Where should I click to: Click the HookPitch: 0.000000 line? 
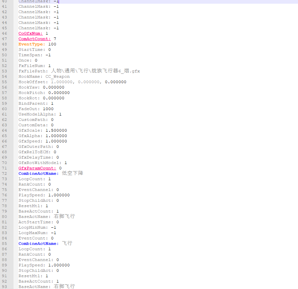pyautogui.click(x=44, y=93)
